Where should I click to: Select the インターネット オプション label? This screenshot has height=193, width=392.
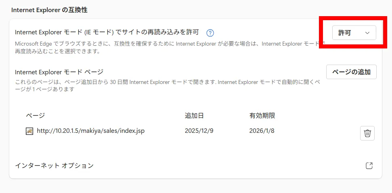pos(54,166)
